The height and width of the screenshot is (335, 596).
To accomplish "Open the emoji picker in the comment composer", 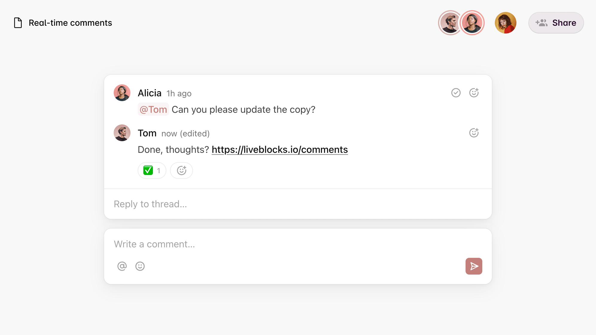I will tap(140, 266).
